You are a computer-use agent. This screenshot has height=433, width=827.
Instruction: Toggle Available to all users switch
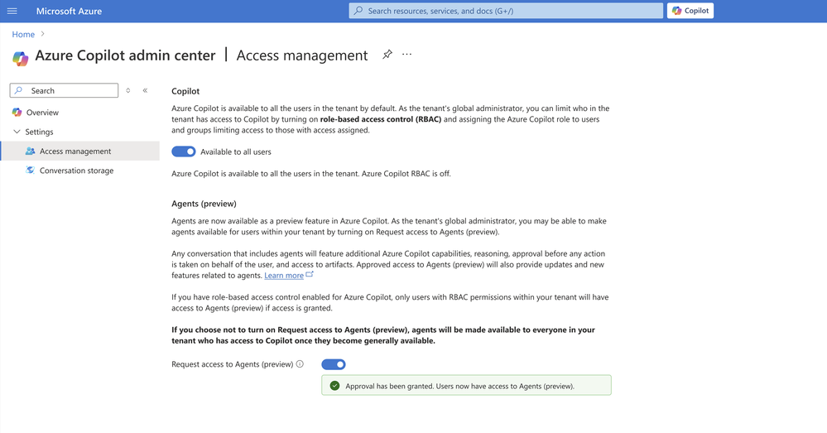pos(183,152)
